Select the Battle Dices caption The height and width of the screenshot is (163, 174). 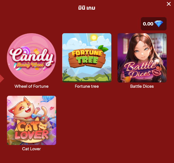(x=142, y=86)
